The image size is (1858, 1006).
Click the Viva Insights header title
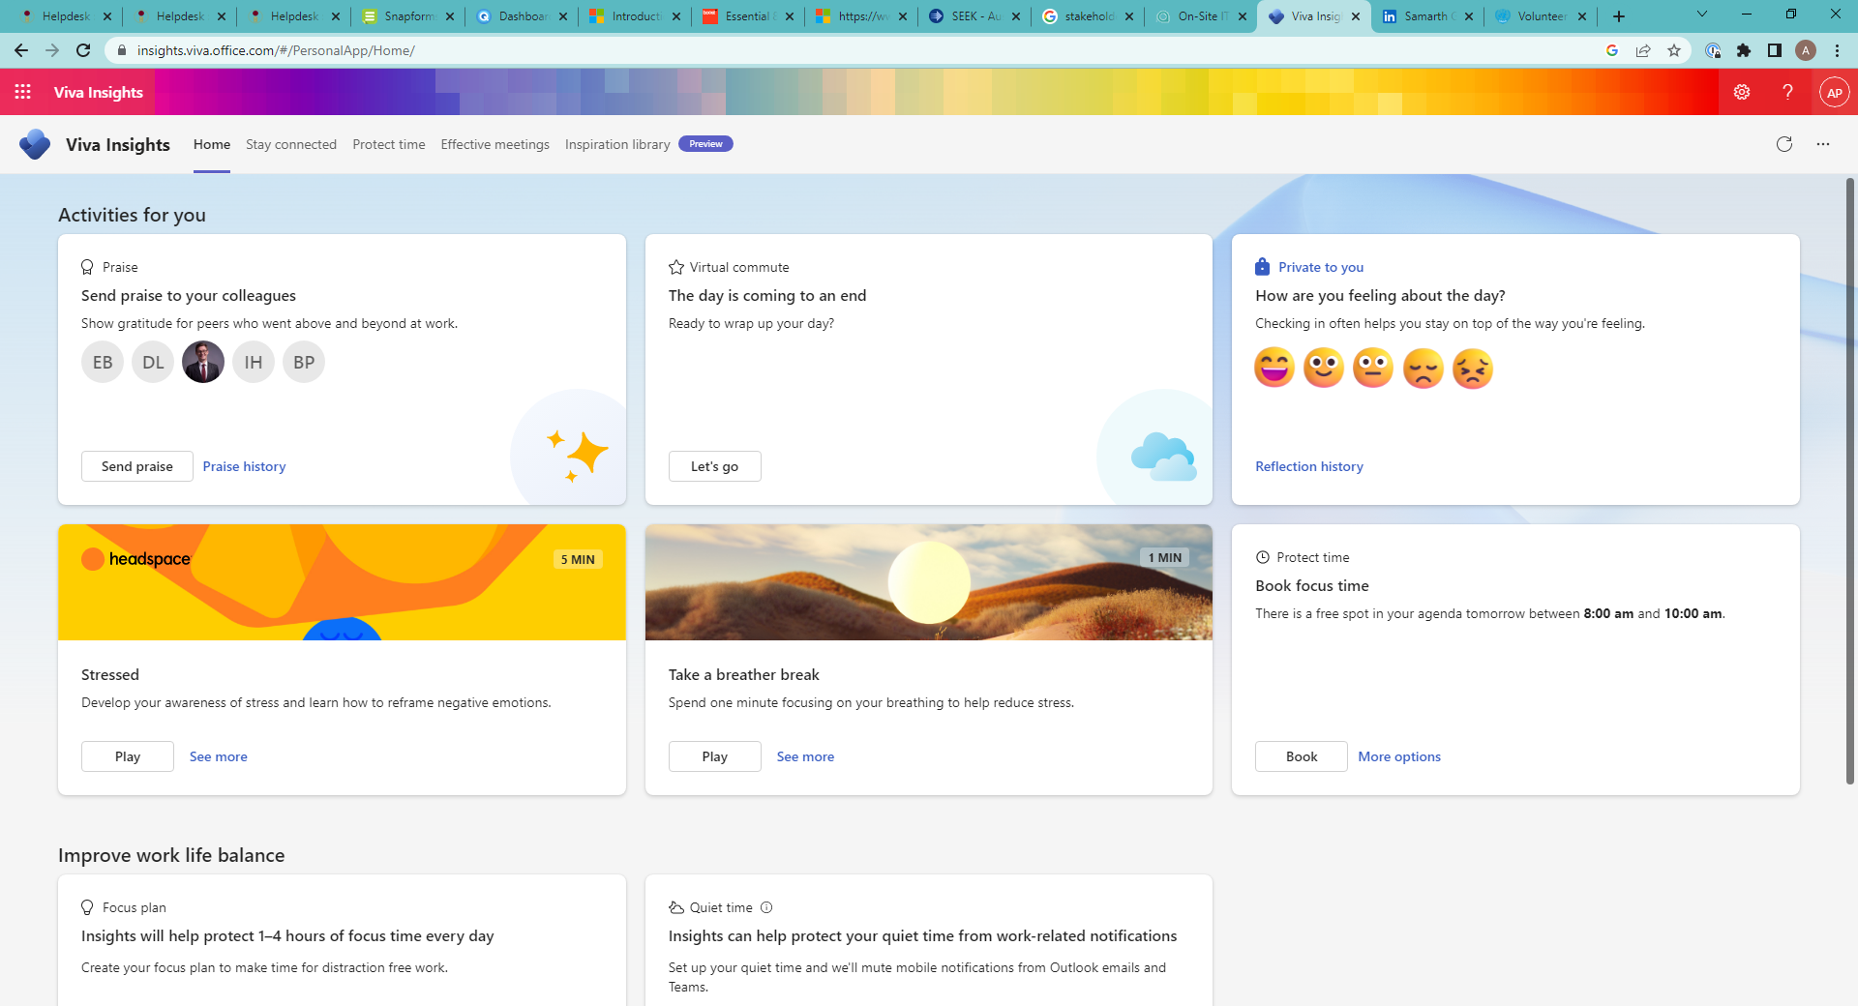point(99,92)
